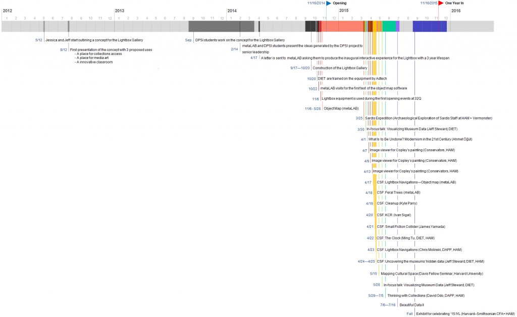The height and width of the screenshot is (317, 517).
Task: Select 'Lightbox equipment is used' entry
Action: point(372,99)
